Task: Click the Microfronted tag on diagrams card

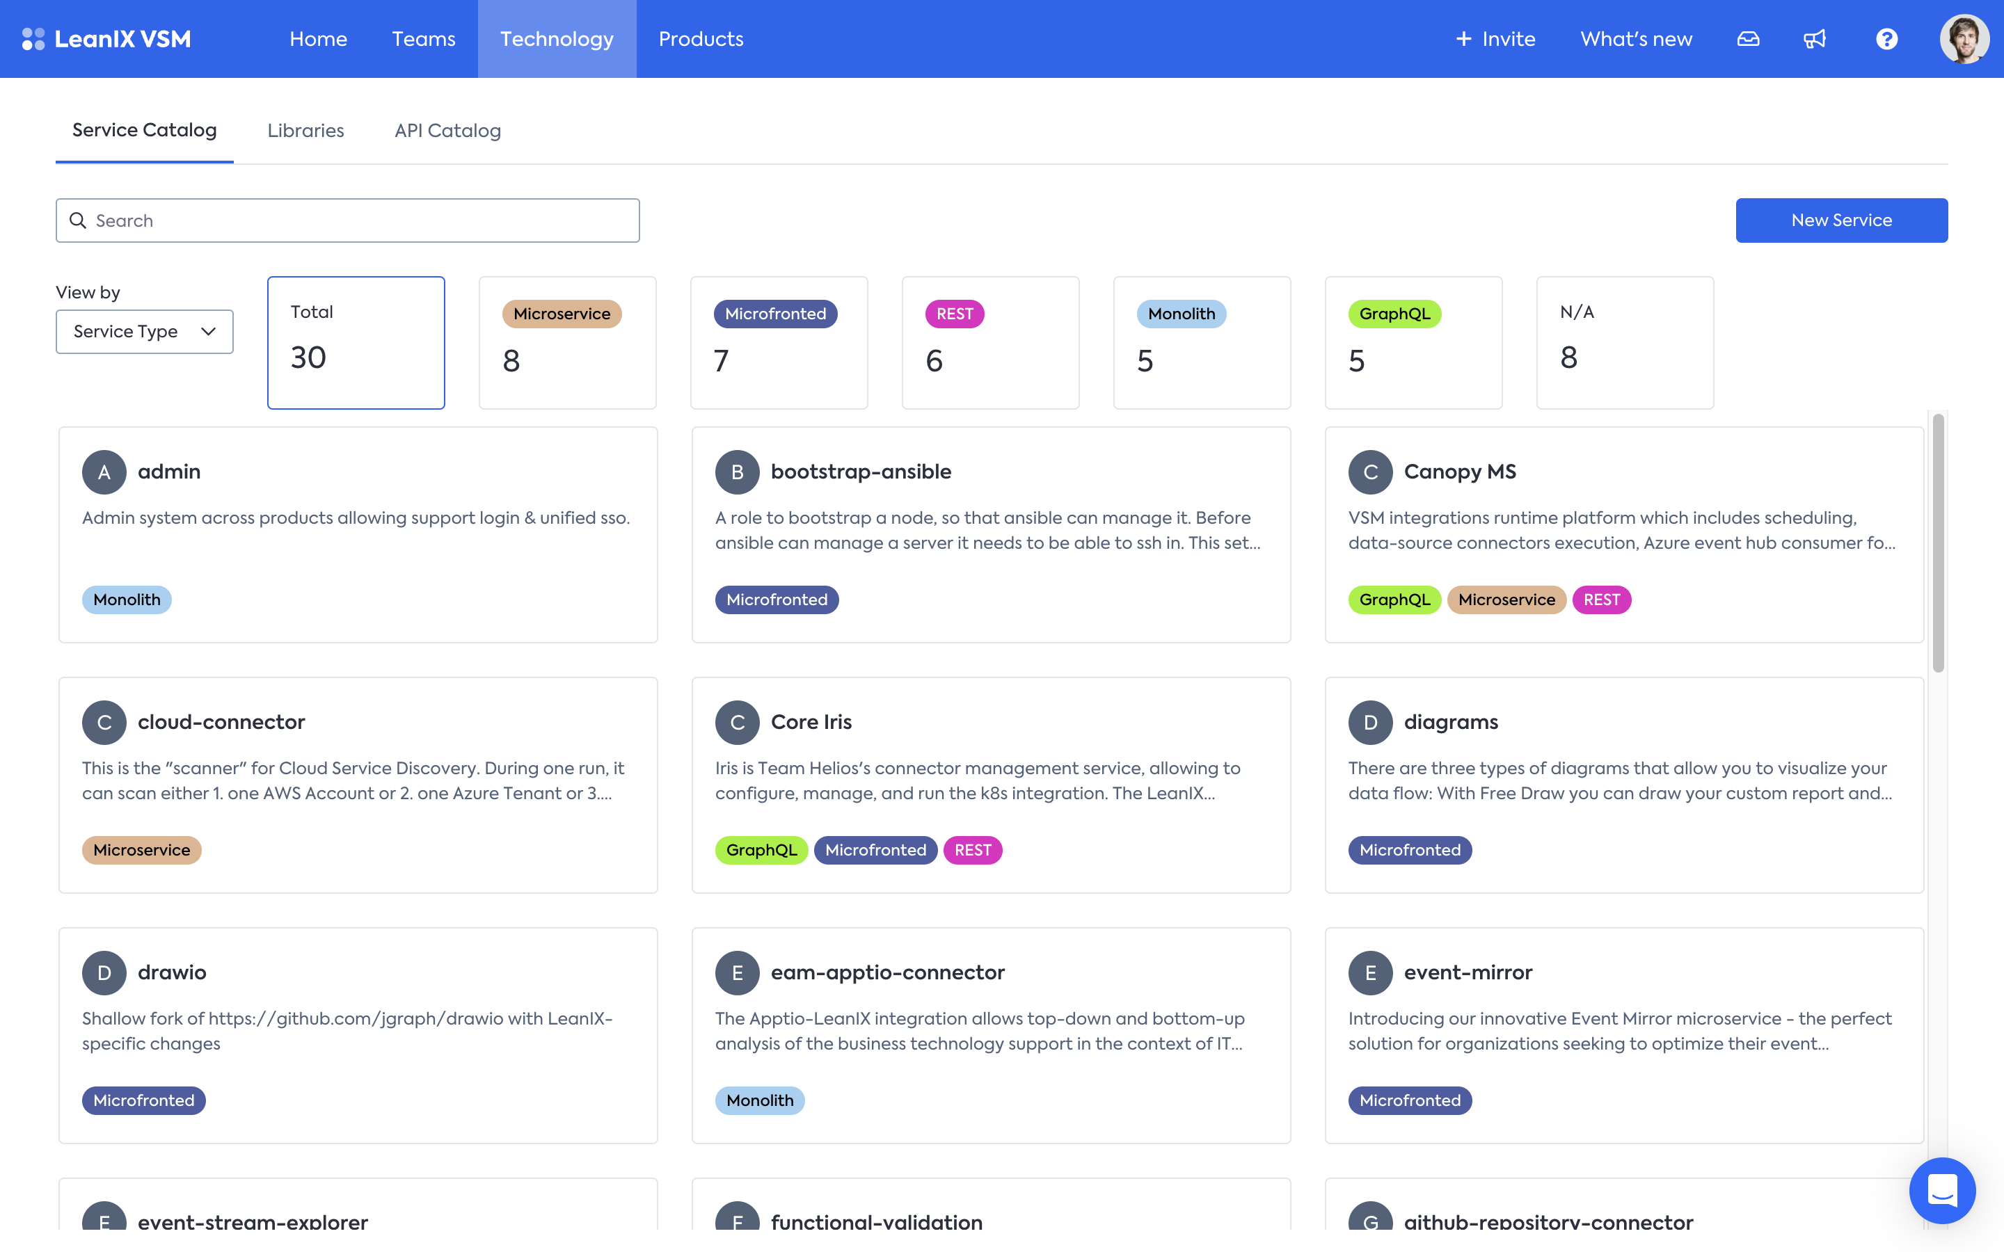Action: (x=1410, y=851)
